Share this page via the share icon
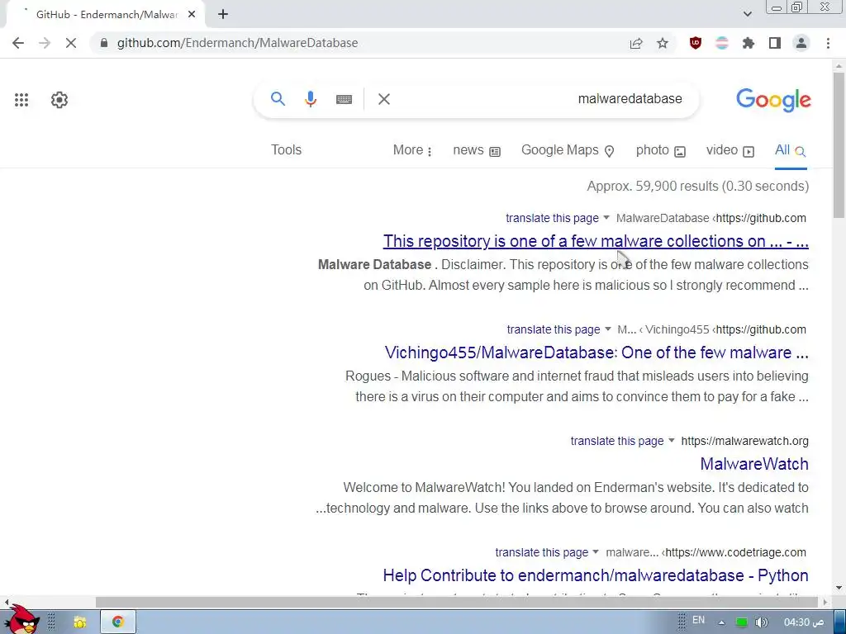This screenshot has height=634, width=846. point(636,43)
